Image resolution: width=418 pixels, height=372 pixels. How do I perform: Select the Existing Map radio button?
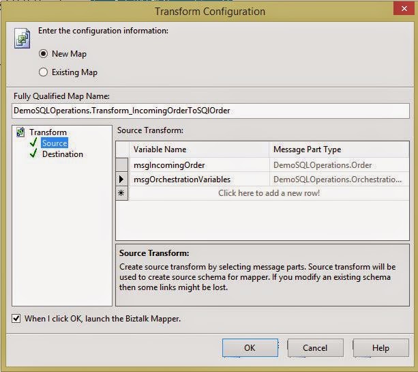pos(43,72)
